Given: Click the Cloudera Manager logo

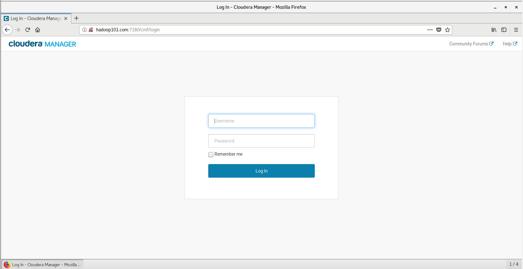Looking at the screenshot, I should 42,44.
